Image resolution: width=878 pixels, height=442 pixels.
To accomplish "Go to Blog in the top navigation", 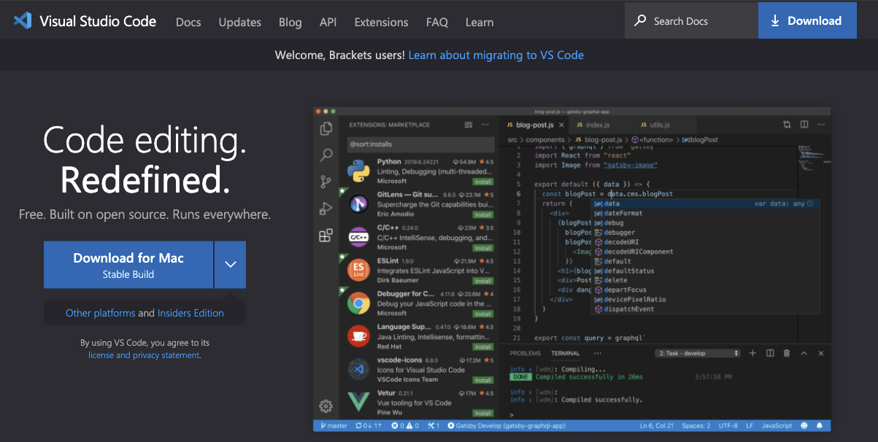I will point(290,22).
